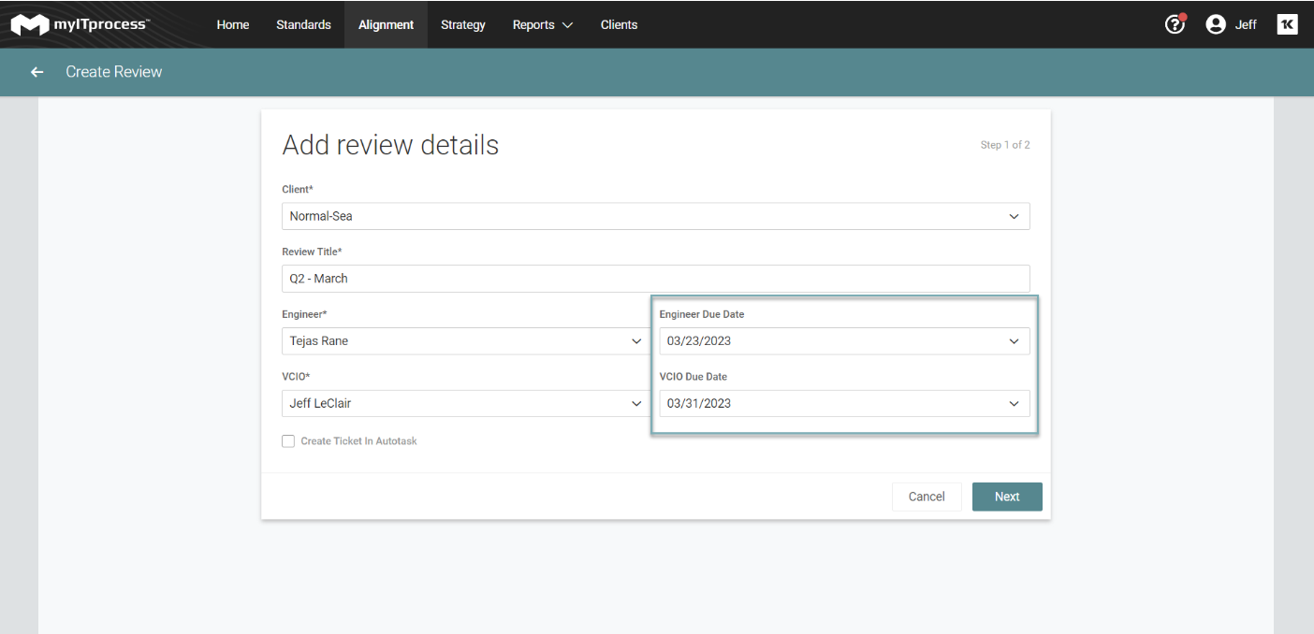
Task: Edit the Review Title field
Action: (656, 279)
